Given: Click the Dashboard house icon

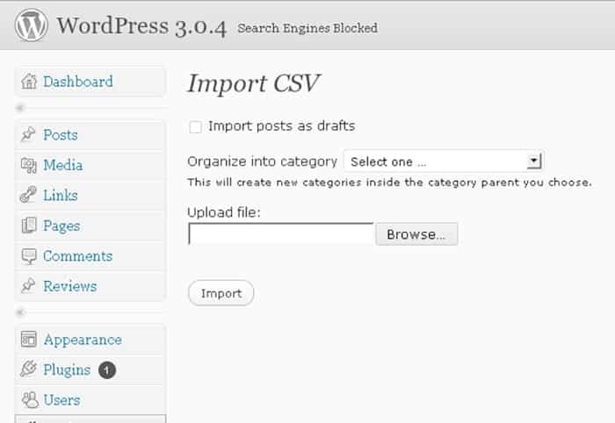Looking at the screenshot, I should click(29, 82).
